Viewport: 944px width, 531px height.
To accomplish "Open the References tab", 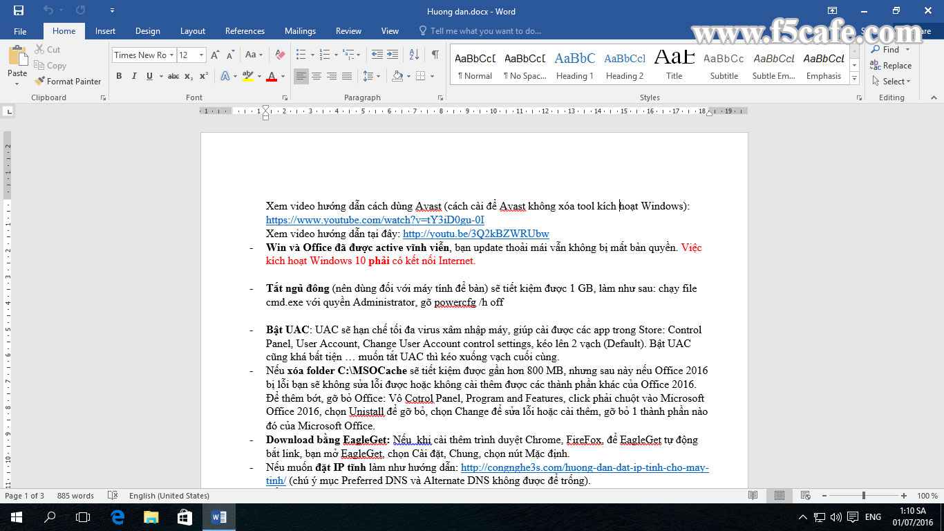I will 245,31.
